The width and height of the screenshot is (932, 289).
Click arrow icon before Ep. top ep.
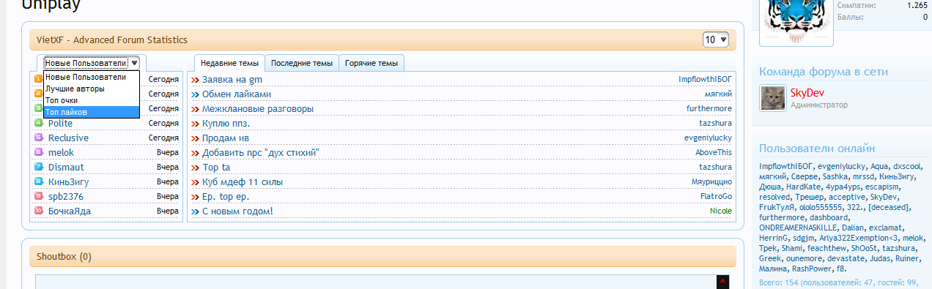[x=195, y=196]
